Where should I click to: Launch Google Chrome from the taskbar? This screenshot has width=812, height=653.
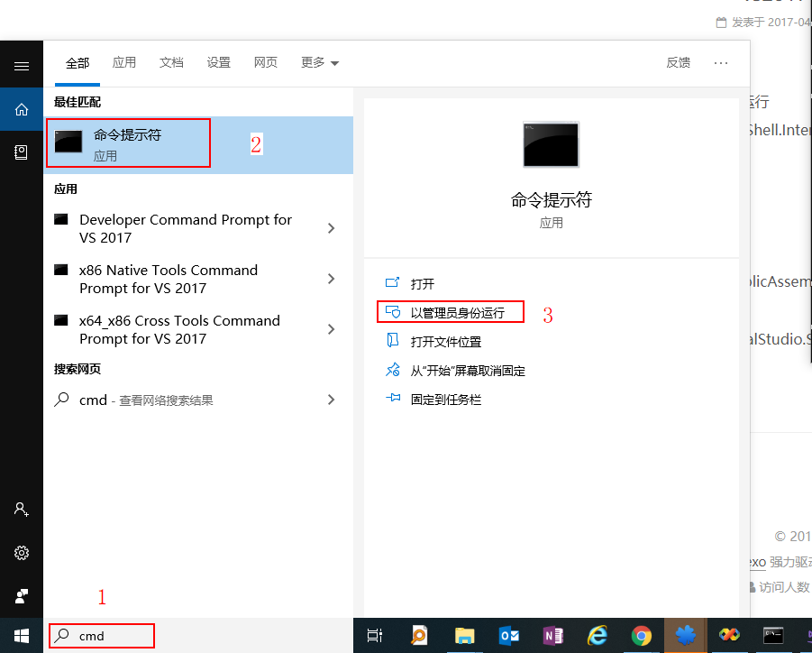pos(642,635)
